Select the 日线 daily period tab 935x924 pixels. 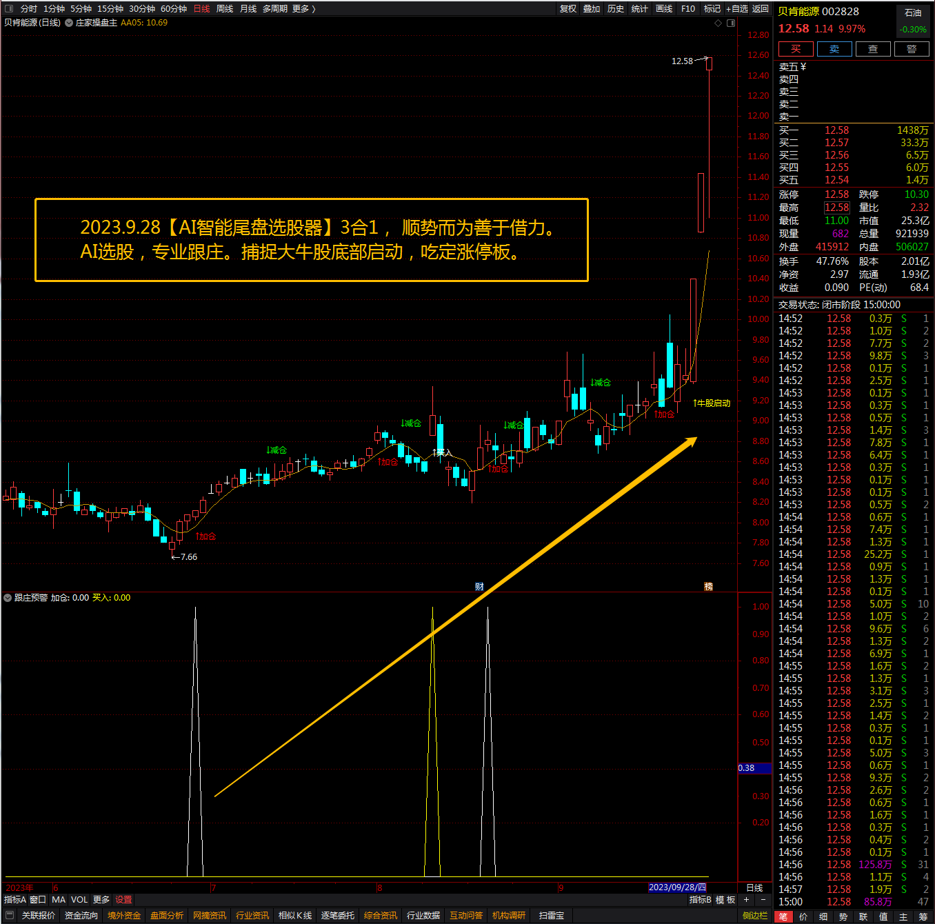tap(201, 9)
